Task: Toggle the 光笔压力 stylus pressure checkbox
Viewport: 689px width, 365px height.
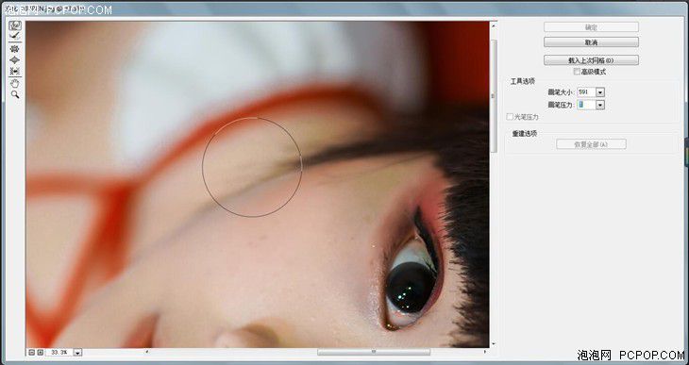Action: pos(510,117)
